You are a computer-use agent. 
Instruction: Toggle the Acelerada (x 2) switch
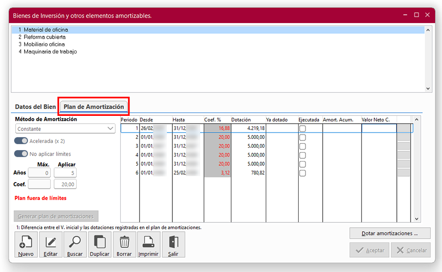(21, 141)
